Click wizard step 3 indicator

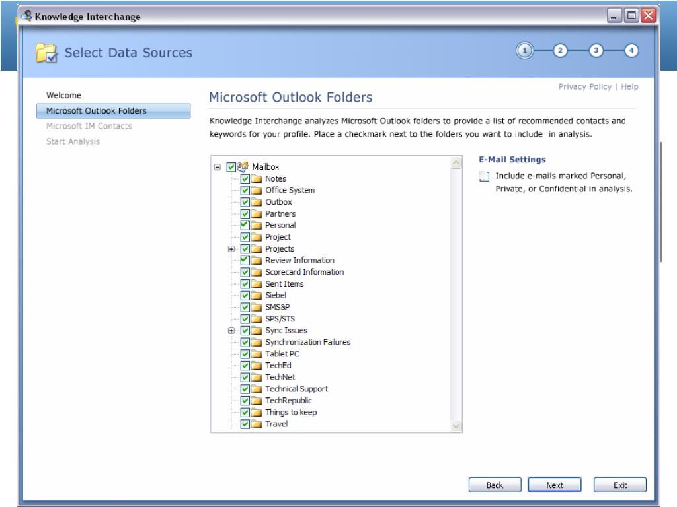pos(596,50)
